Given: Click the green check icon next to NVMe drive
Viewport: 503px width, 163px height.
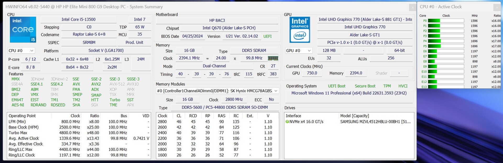Looking at the screenshot, I should tap(287, 122).
